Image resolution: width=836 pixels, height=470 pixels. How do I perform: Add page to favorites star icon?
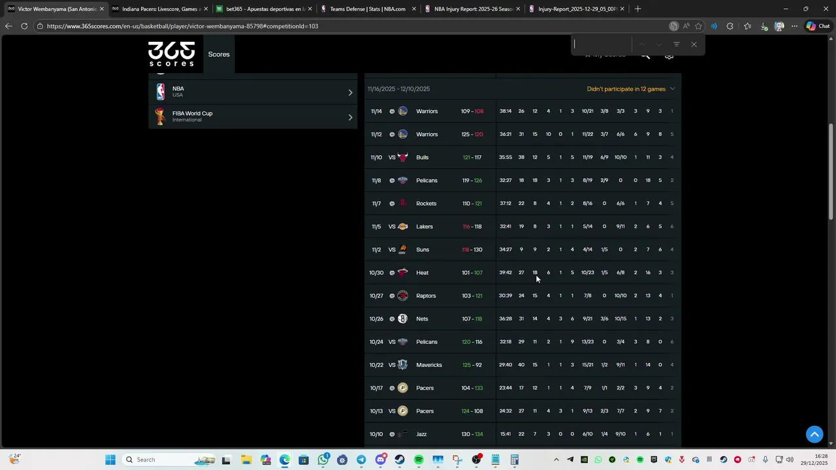click(698, 26)
